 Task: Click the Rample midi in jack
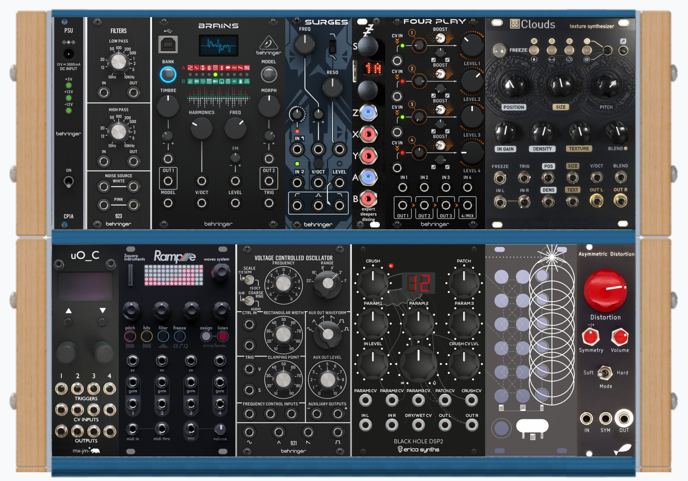132,429
